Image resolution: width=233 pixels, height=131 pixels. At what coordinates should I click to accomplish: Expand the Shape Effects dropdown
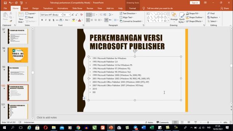click(194, 21)
